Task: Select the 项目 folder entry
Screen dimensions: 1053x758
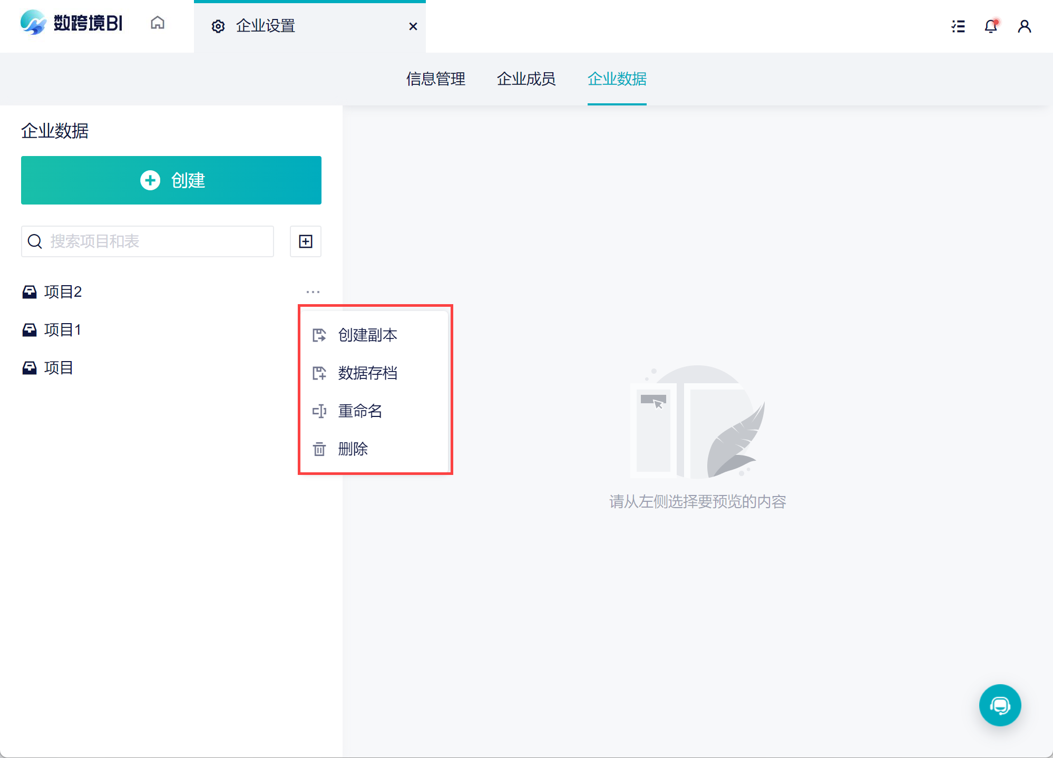Action: tap(58, 368)
